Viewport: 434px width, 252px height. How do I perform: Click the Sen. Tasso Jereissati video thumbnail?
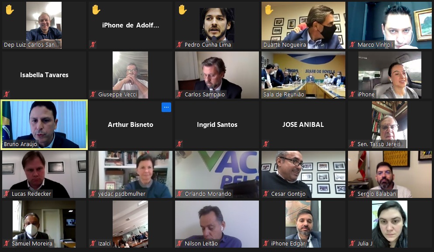(389, 125)
